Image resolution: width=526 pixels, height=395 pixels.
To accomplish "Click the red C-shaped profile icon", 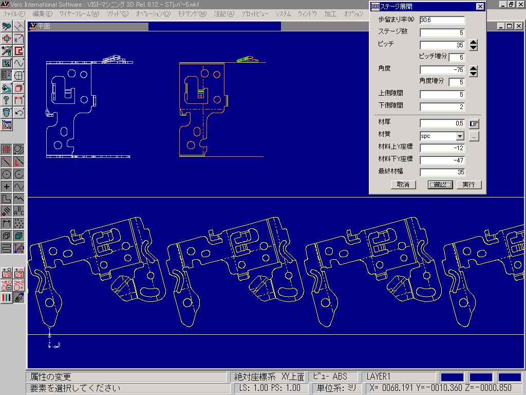I will (x=19, y=51).
